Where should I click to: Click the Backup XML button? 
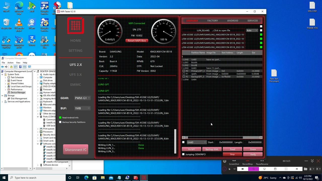tap(212, 149)
